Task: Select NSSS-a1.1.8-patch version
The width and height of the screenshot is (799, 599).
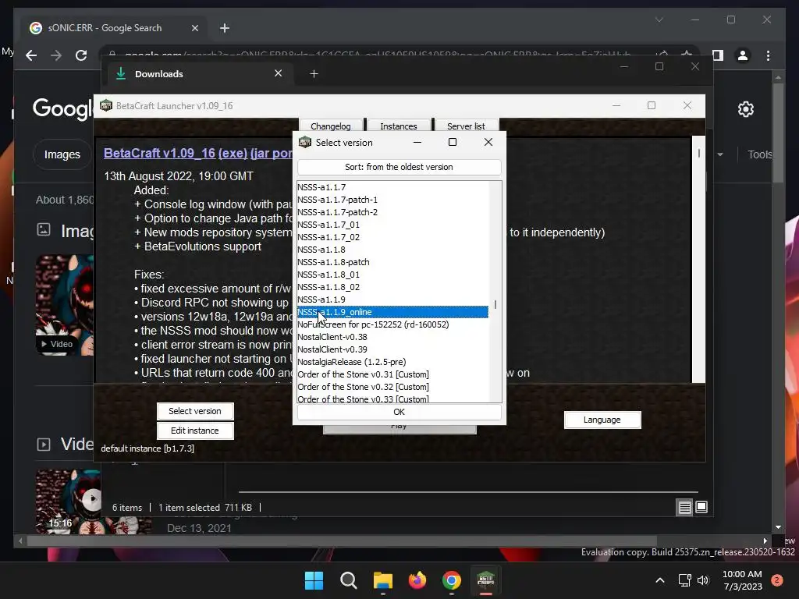Action: [392, 262]
